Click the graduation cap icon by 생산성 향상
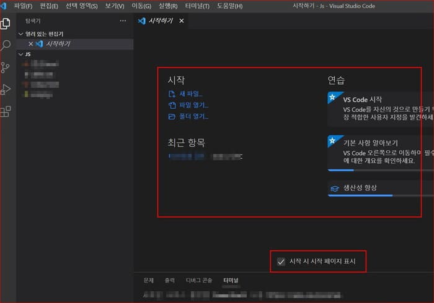Image resolution: width=434 pixels, height=303 pixels. tap(335, 189)
